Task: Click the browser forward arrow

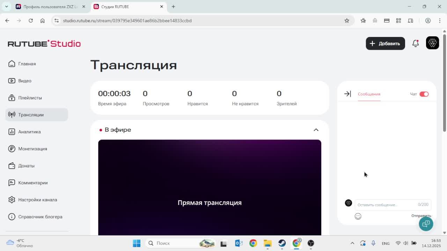Action: click(19, 21)
